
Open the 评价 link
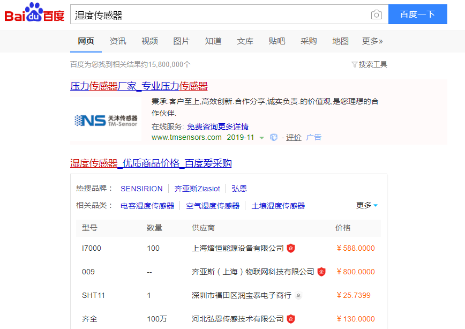point(294,137)
